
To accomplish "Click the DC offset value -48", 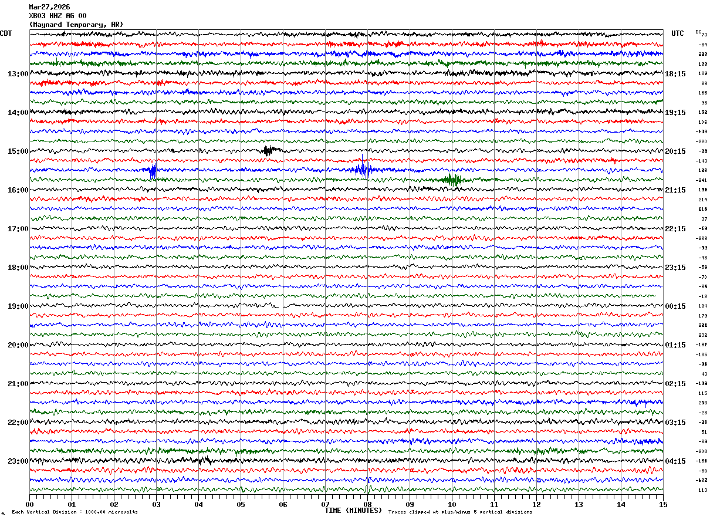I will tap(702, 258).
